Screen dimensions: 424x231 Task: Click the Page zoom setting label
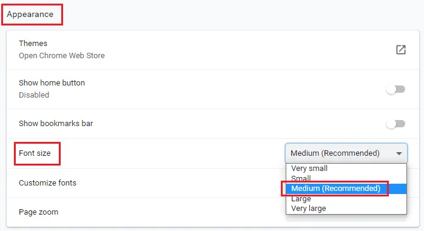coord(38,212)
